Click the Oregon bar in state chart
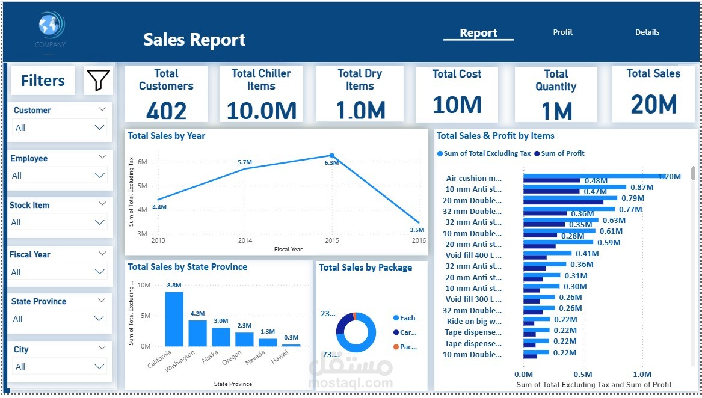This screenshot has height=398, width=702. tap(244, 339)
